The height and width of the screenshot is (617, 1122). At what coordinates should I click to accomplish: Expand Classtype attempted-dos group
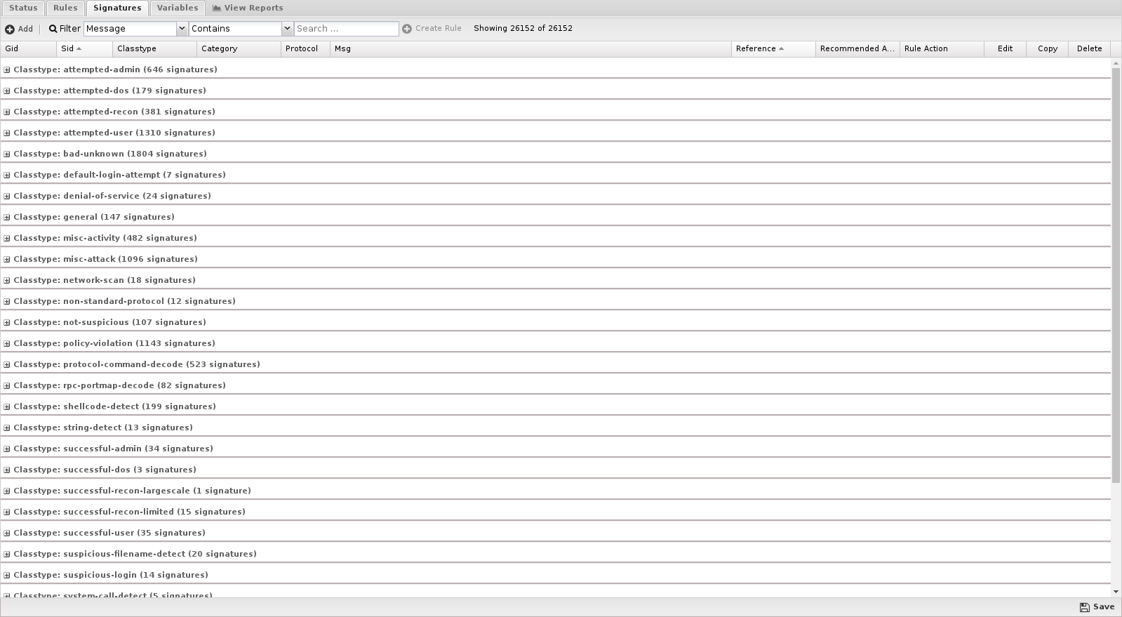click(x=7, y=91)
